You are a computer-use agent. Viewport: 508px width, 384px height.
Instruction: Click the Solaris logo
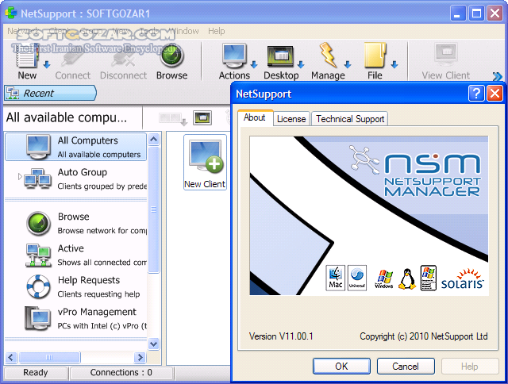(x=463, y=278)
